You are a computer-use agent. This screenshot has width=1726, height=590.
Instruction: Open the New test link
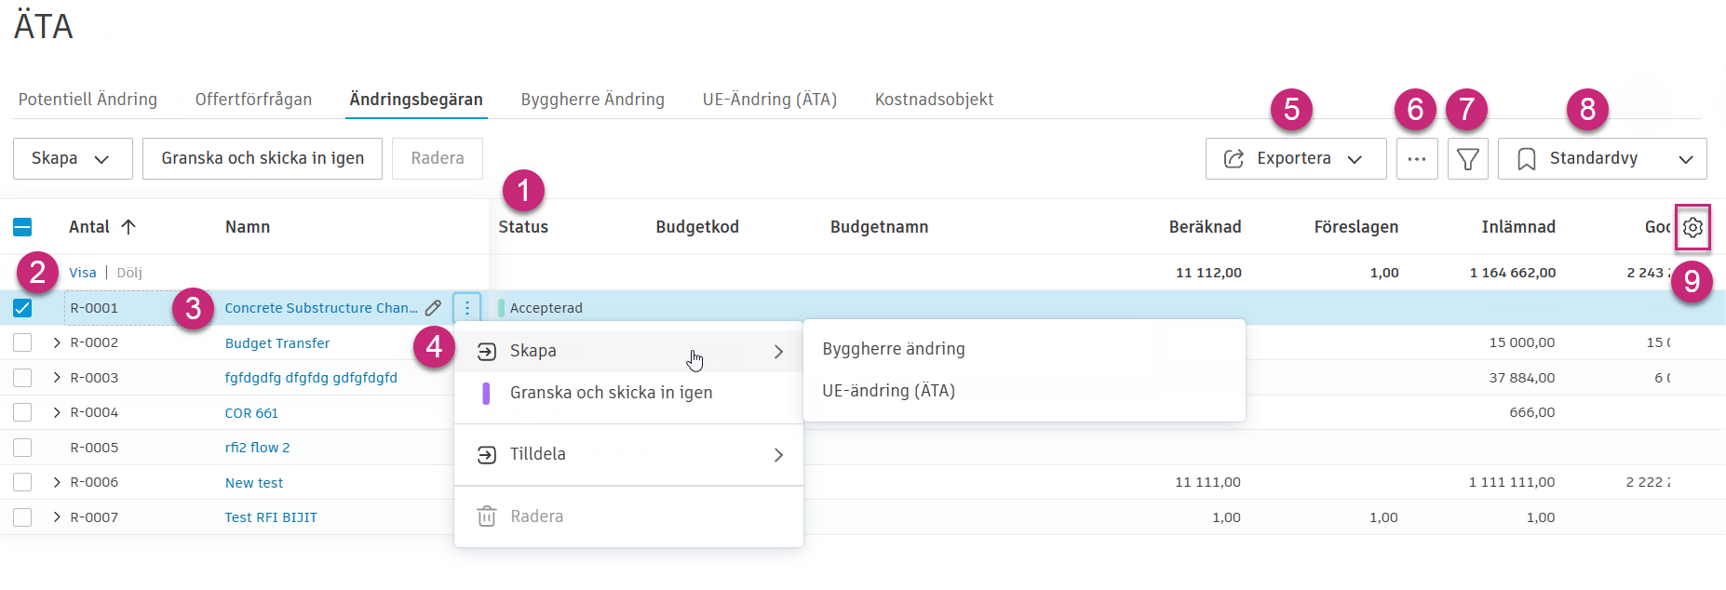(x=254, y=483)
